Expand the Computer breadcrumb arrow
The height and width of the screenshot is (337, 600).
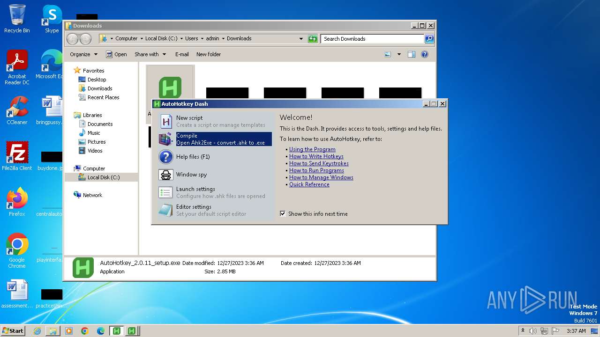142,39
